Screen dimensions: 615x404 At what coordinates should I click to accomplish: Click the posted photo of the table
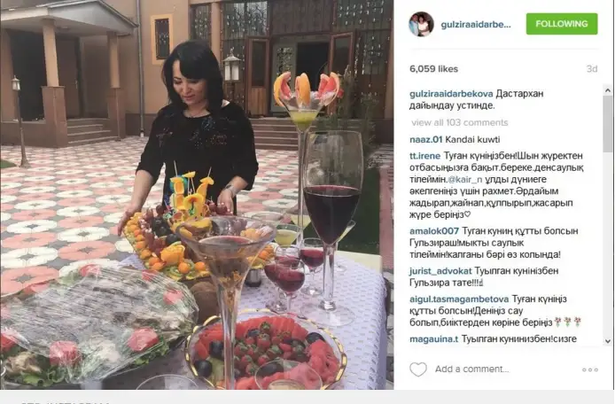point(197,195)
